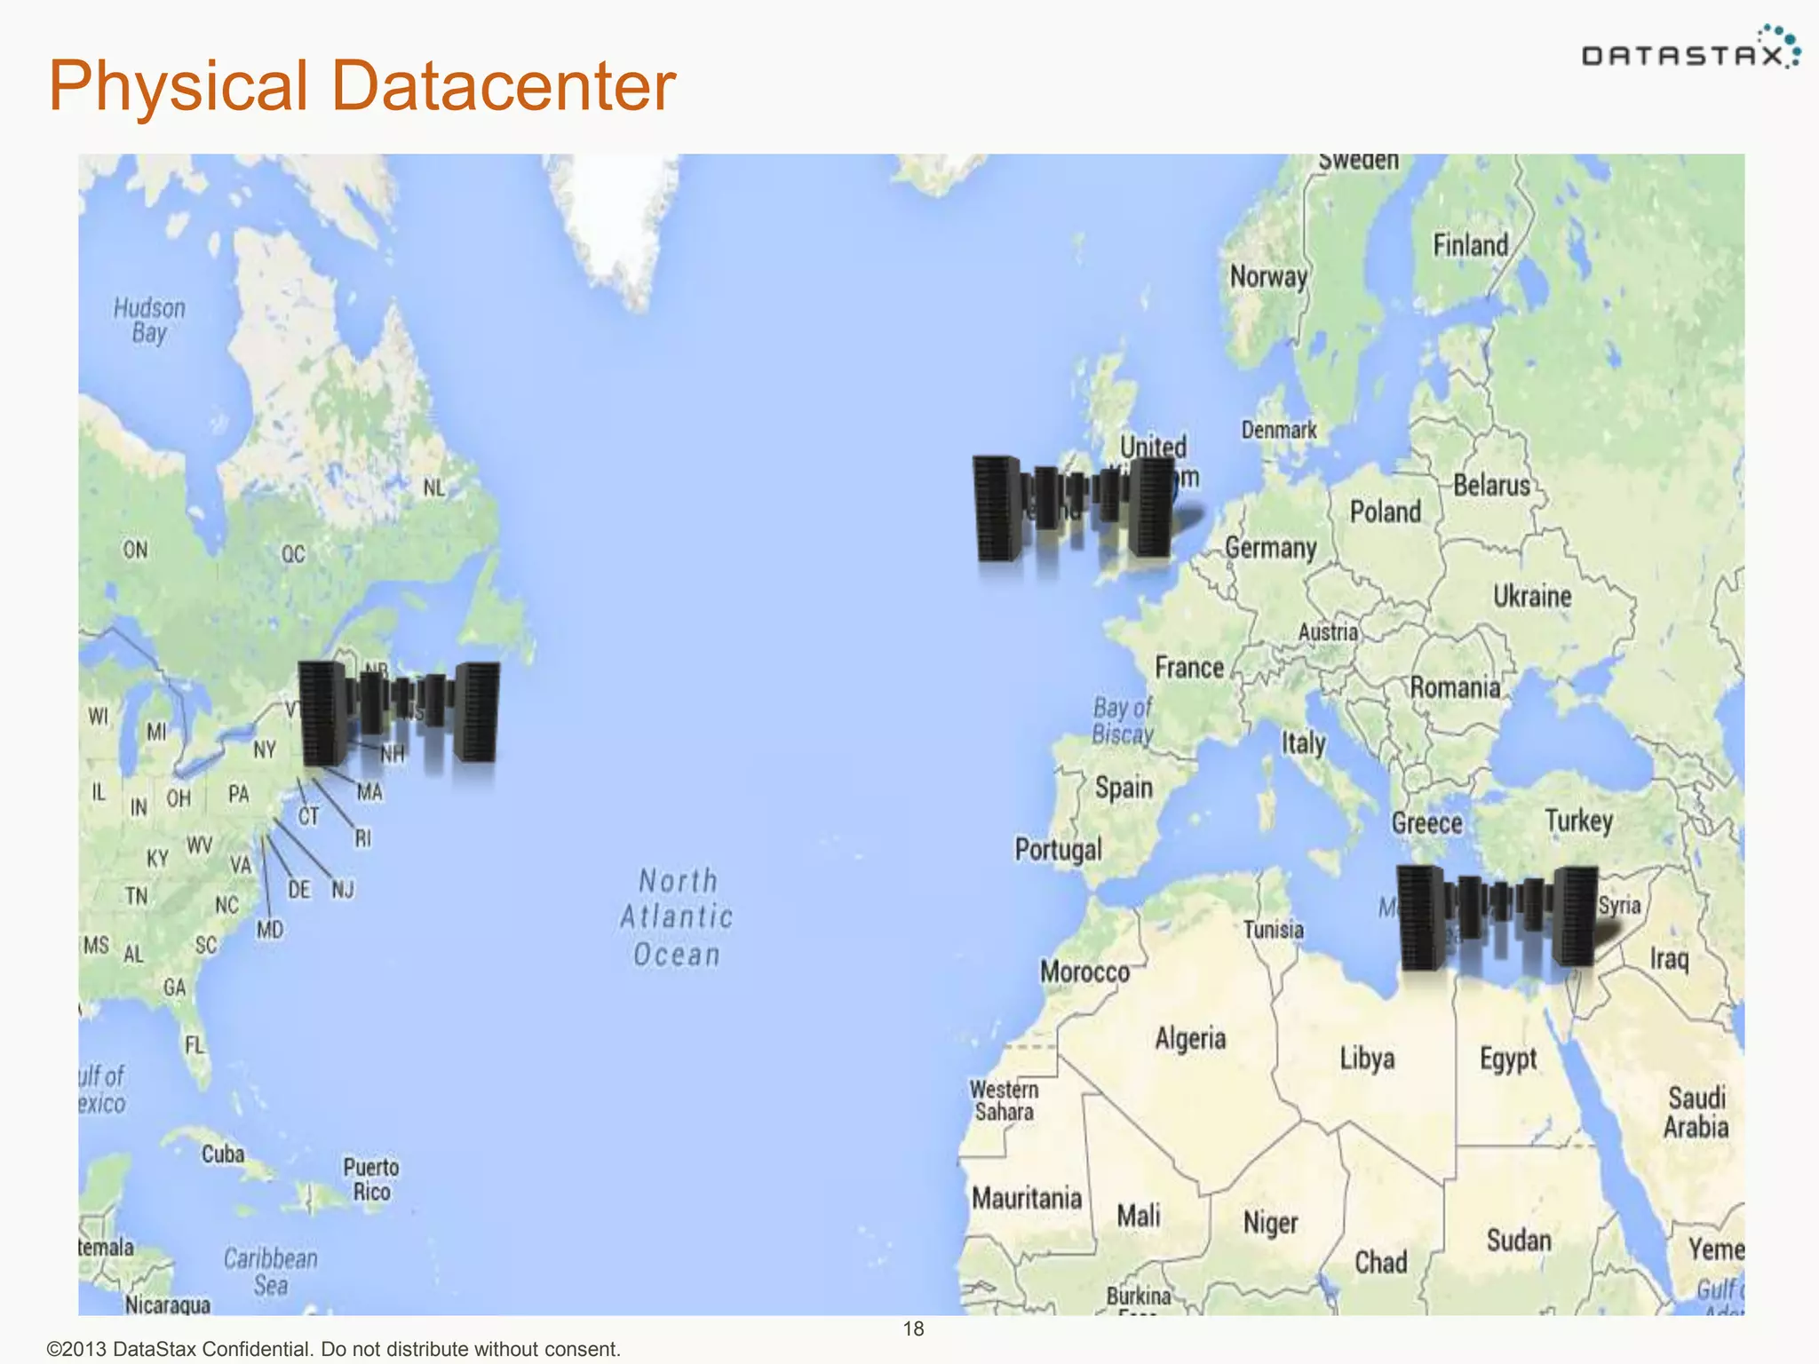Click the DataStax logo
Viewport: 1819px width, 1364px height.
1691,47
